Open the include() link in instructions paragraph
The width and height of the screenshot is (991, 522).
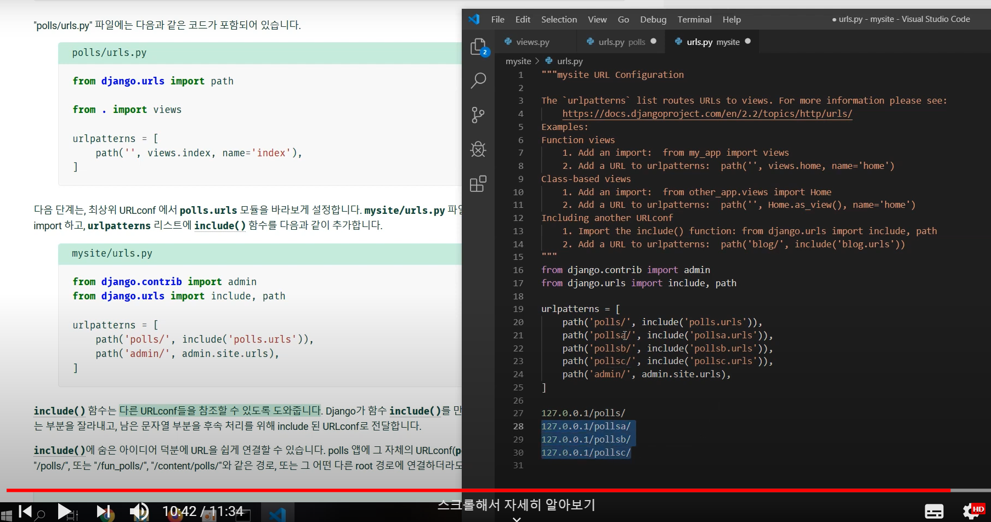220,225
